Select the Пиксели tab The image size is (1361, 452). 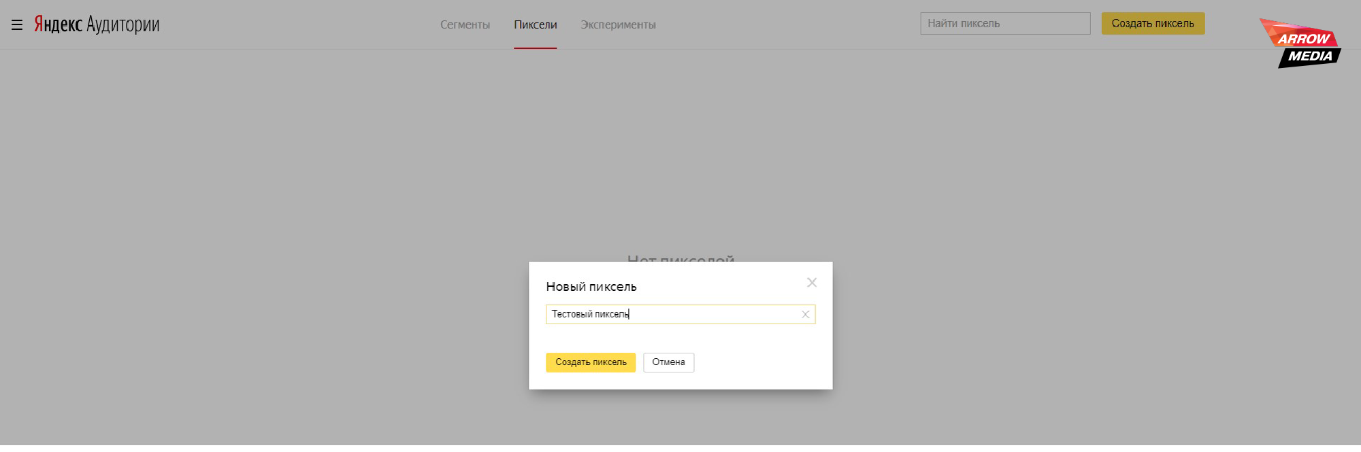tap(535, 25)
